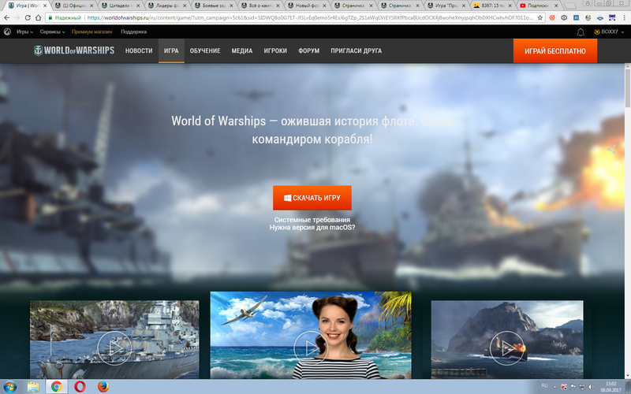Open notifications bell icon

click(581, 32)
